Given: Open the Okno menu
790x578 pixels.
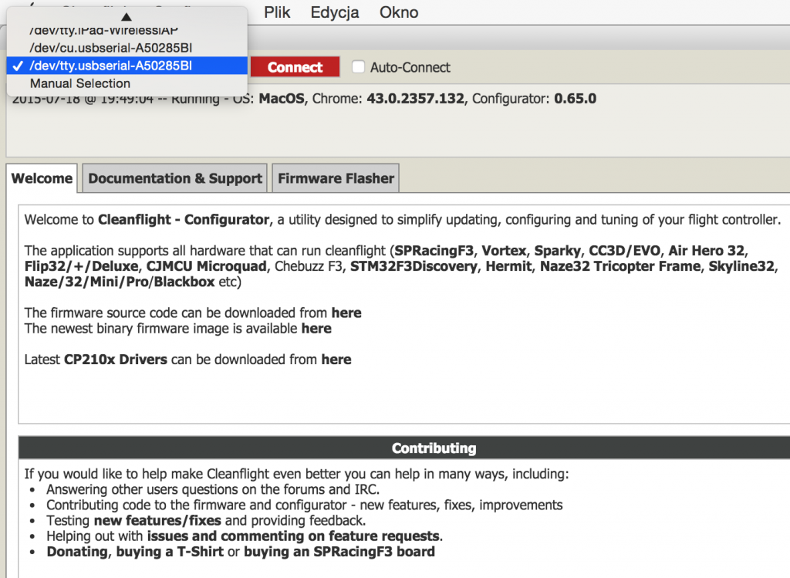Looking at the screenshot, I should (399, 12).
